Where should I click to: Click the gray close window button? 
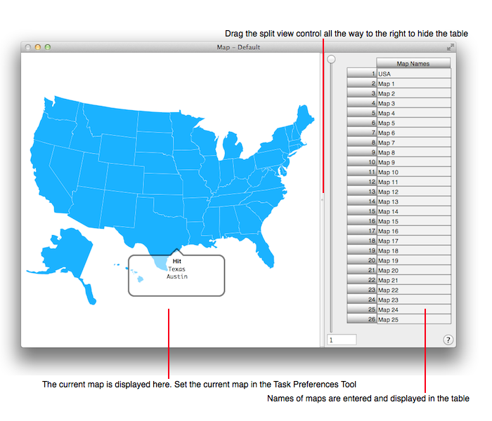pos(28,47)
